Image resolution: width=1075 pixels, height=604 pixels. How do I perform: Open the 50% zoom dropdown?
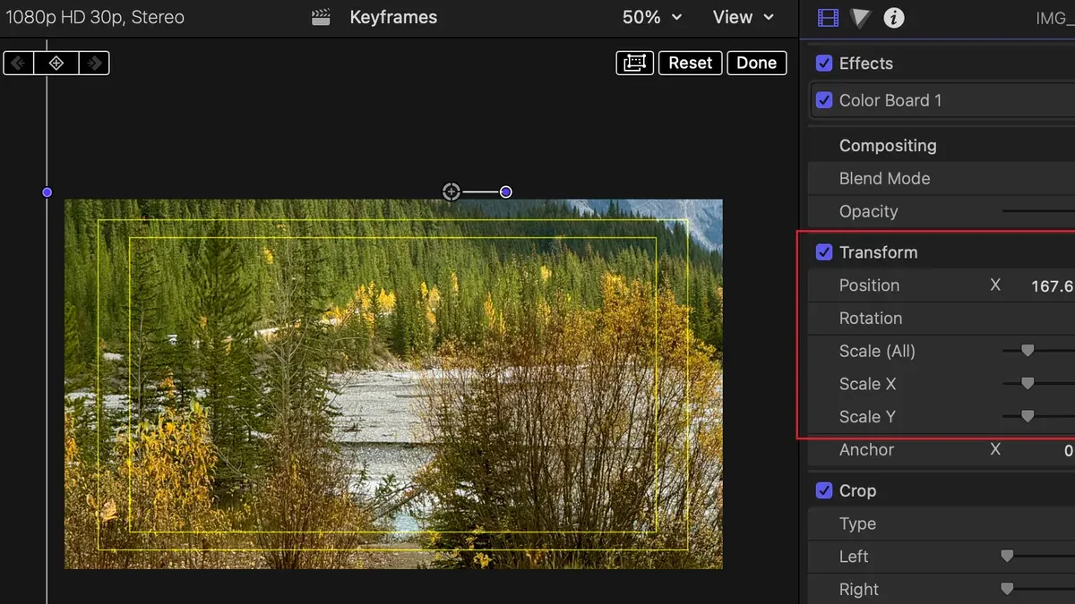652,17
